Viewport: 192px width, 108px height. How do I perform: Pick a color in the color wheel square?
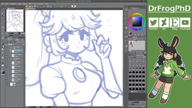point(137,22)
